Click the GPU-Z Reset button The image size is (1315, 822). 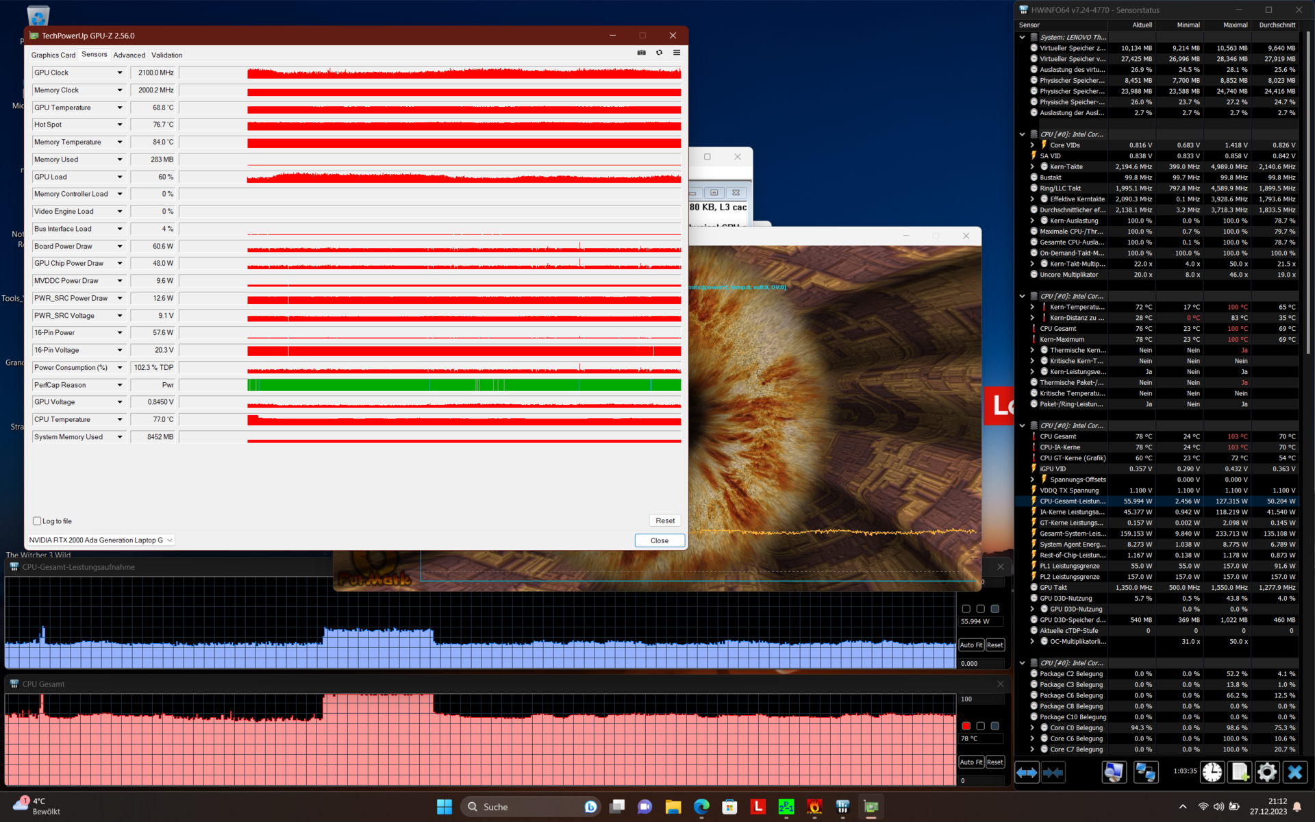(x=664, y=521)
